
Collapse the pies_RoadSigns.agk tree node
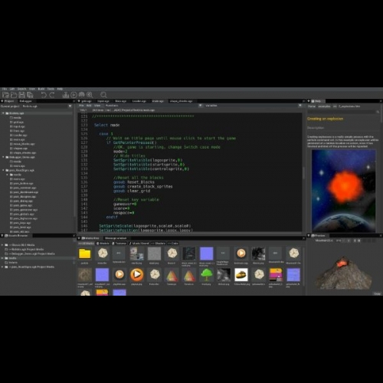coord(3,170)
